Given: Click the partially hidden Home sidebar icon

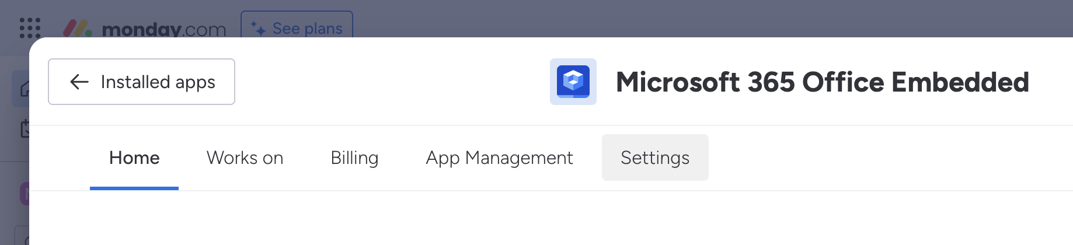Looking at the screenshot, I should [23, 89].
